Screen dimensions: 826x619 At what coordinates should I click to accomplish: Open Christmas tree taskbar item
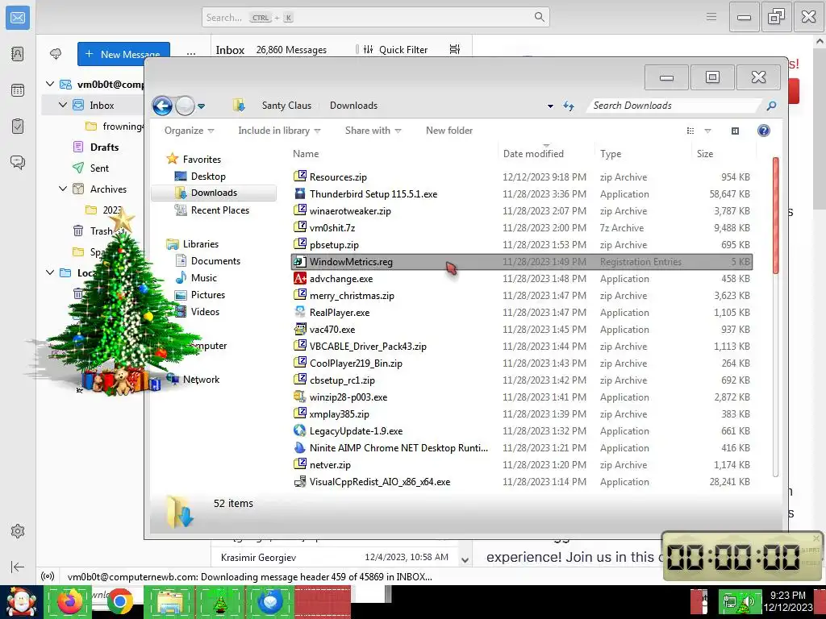click(220, 602)
